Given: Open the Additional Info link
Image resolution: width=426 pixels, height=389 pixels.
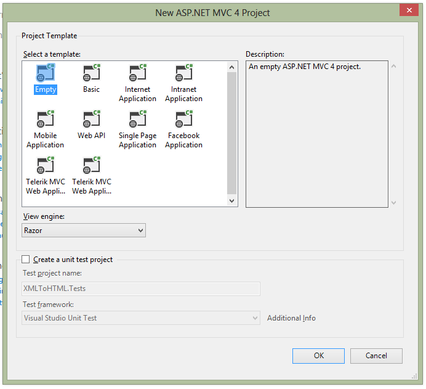Looking at the screenshot, I should [x=291, y=318].
